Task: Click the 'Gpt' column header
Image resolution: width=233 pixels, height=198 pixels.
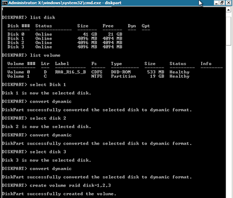Action: pos(146,26)
